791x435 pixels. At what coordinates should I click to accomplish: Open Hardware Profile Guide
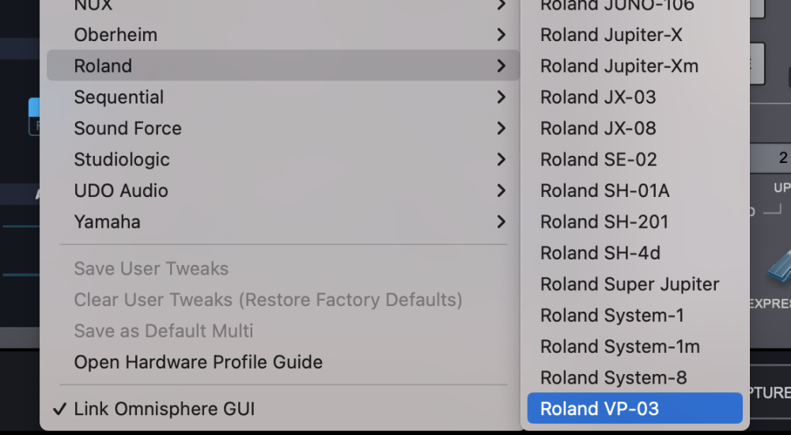pyautogui.click(x=198, y=362)
